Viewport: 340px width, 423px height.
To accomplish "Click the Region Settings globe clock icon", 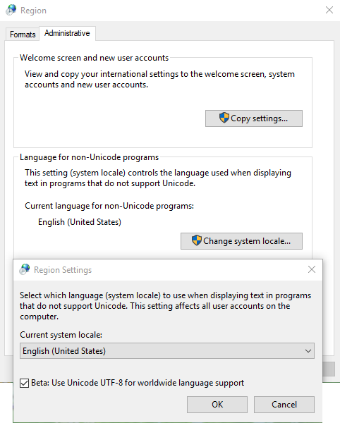I will pyautogui.click(x=25, y=269).
